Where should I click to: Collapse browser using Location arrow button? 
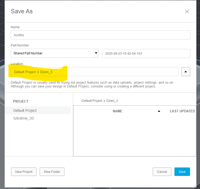pyautogui.click(x=186, y=72)
